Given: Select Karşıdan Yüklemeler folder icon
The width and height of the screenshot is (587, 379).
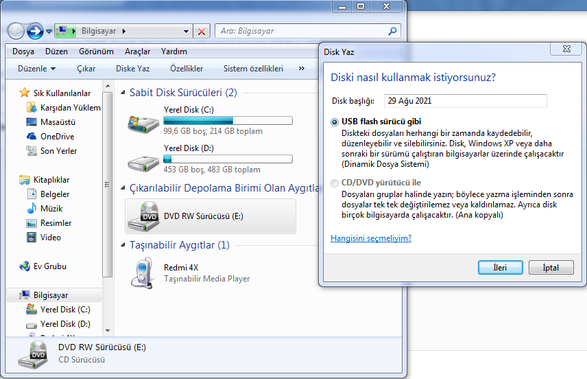Looking at the screenshot, I should tap(32, 108).
